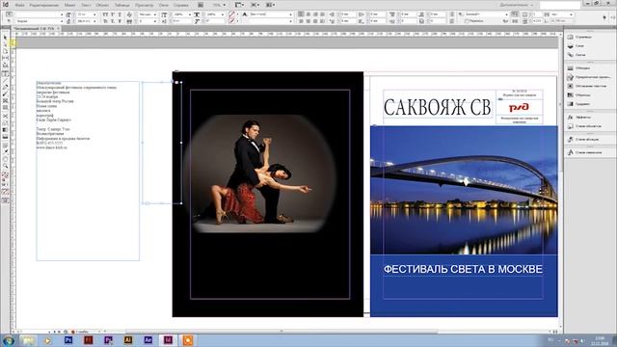Click the stroke color swatch in control panel
617x347 pixels.
tap(232, 21)
